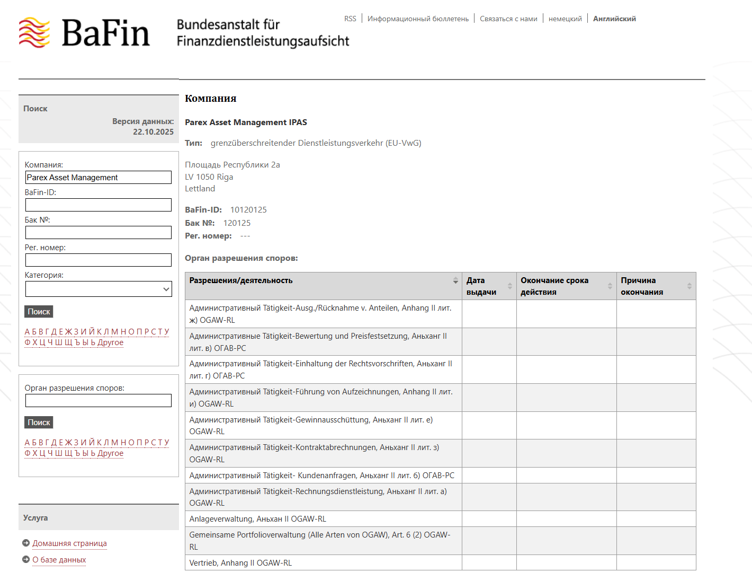Click arrow icon beside О базе данных
This screenshot has height=572, width=752.
click(26, 559)
